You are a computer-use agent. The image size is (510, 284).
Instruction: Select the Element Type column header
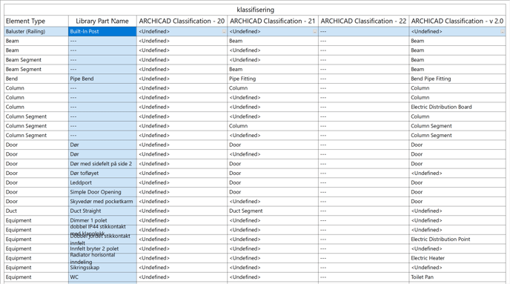pyautogui.click(x=36, y=22)
